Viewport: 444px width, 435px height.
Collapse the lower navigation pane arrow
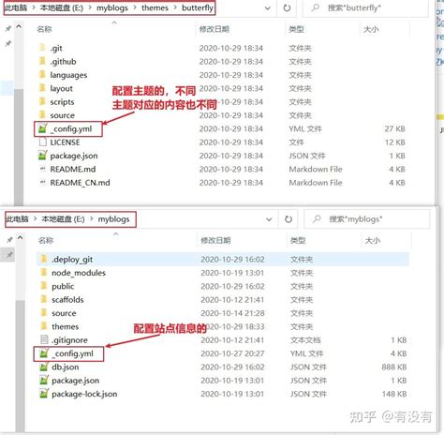click(x=20, y=238)
